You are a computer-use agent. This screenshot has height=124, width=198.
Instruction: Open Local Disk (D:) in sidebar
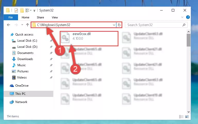pos(27,47)
